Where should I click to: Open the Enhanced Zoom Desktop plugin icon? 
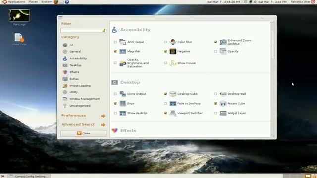click(223, 42)
